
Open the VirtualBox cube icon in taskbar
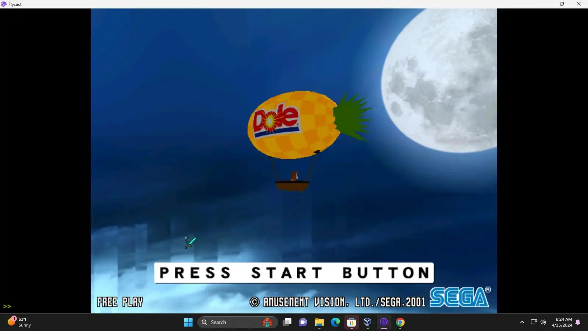click(367, 322)
